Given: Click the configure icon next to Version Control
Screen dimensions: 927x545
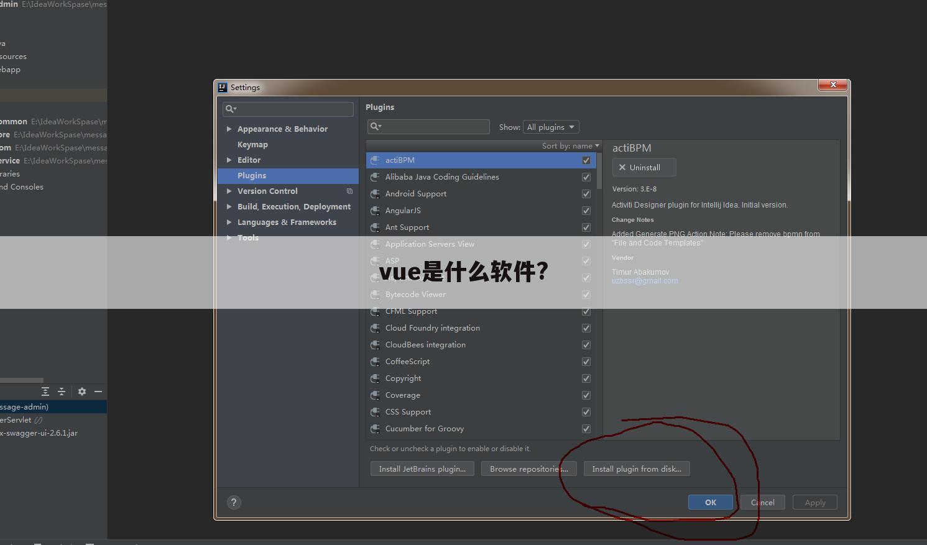Looking at the screenshot, I should click(x=349, y=191).
